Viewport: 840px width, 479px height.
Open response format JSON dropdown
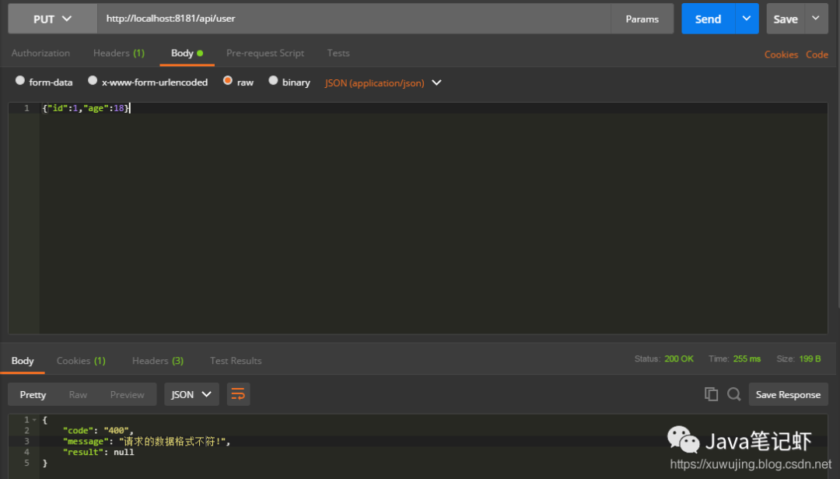(x=191, y=394)
